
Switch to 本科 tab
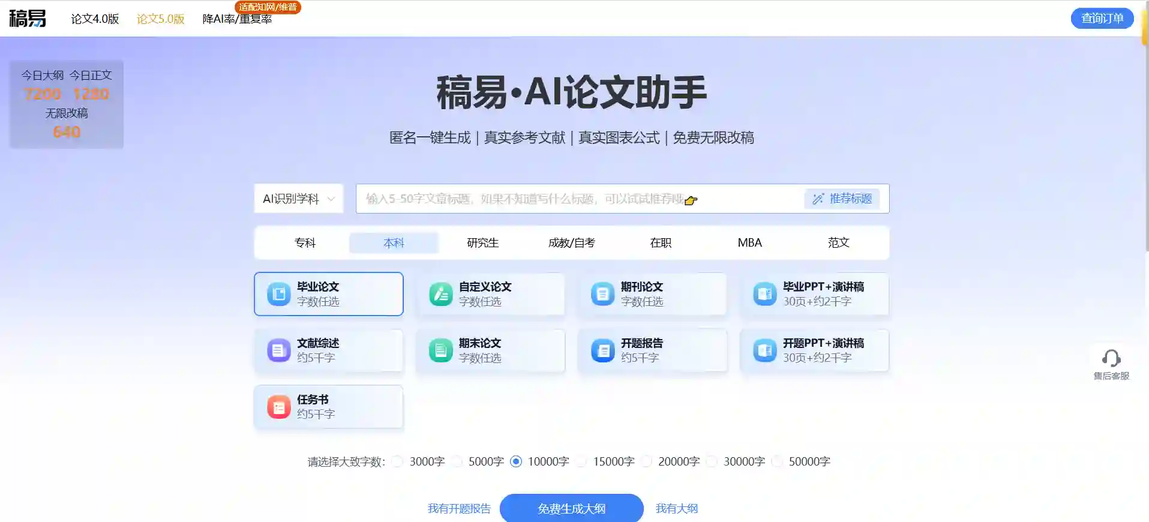coord(394,243)
